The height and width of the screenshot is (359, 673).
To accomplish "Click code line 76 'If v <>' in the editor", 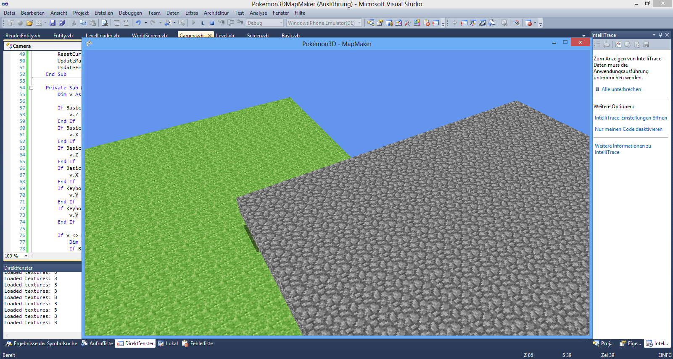I will pyautogui.click(x=68, y=235).
